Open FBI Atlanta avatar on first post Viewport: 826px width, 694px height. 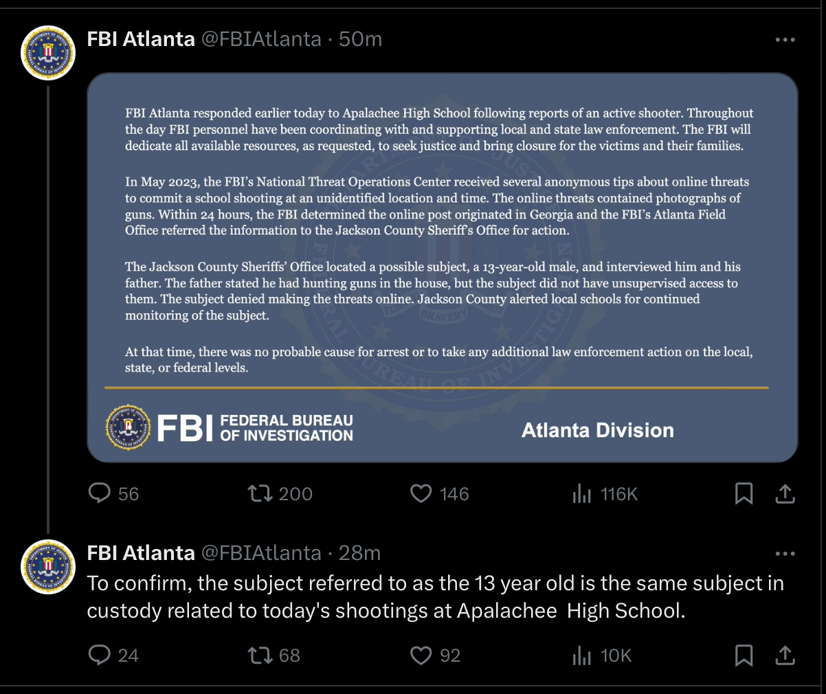(x=48, y=53)
